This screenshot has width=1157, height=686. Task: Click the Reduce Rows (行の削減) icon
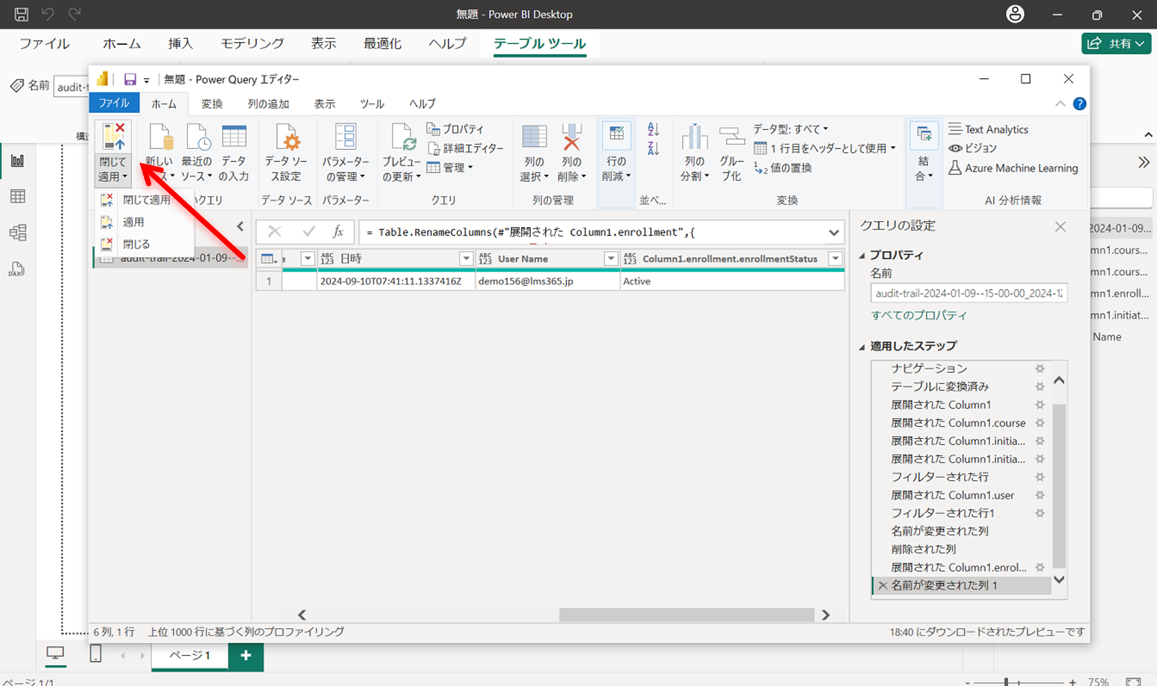[x=616, y=136]
